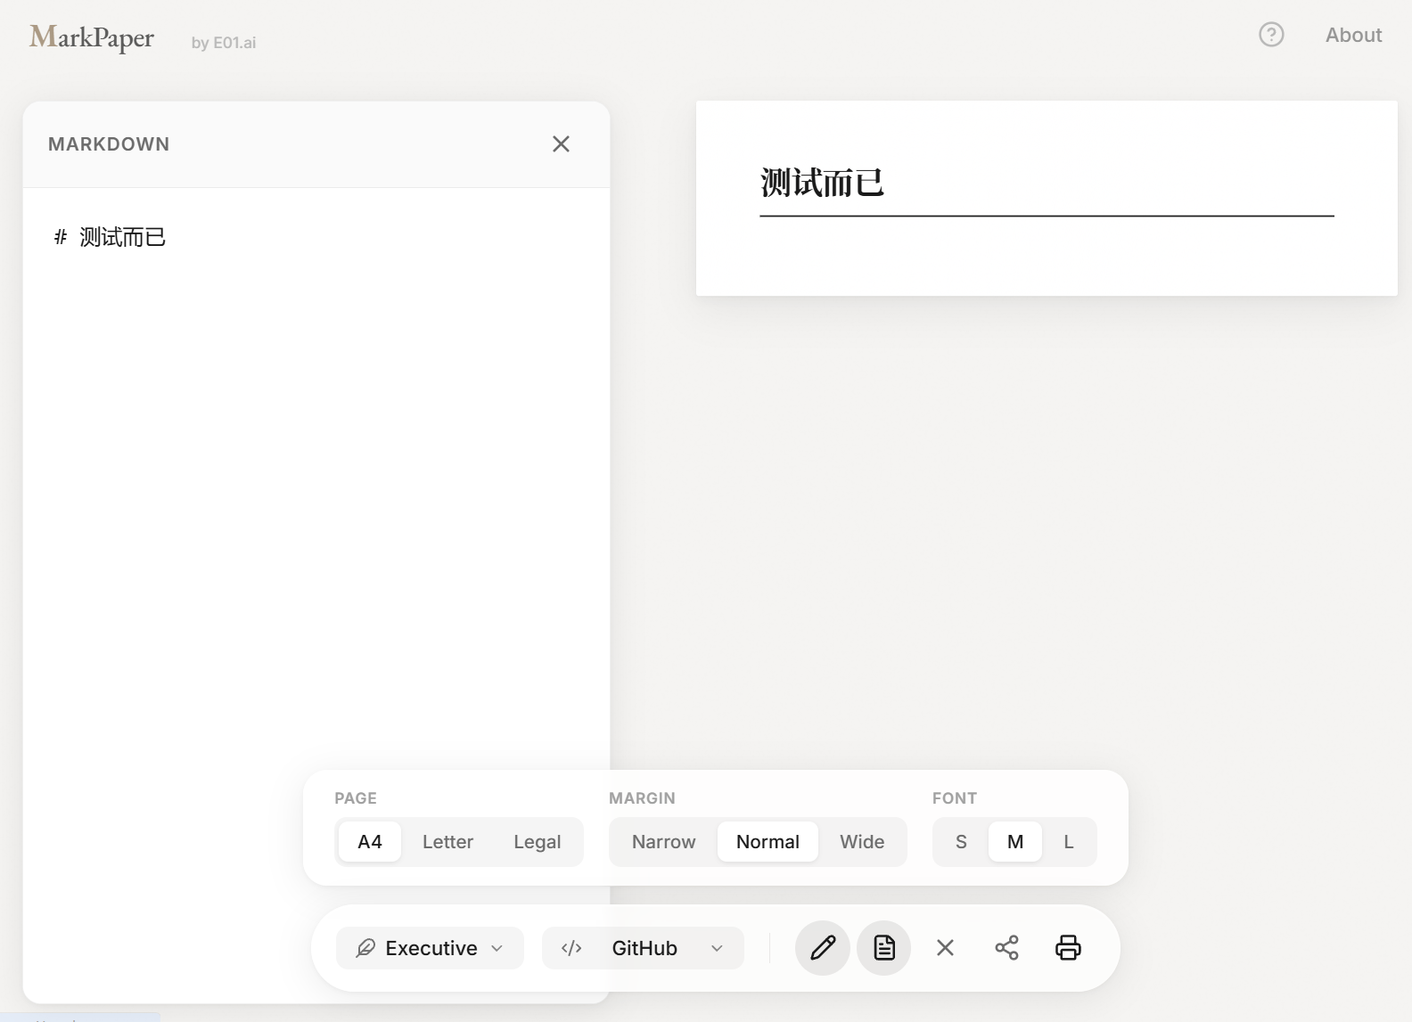Choose small font size S

[961, 842]
